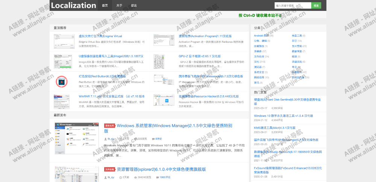Open the 光盘工具 category

[297, 36]
